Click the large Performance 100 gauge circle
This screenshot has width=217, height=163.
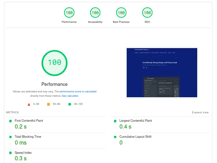tap(55, 62)
